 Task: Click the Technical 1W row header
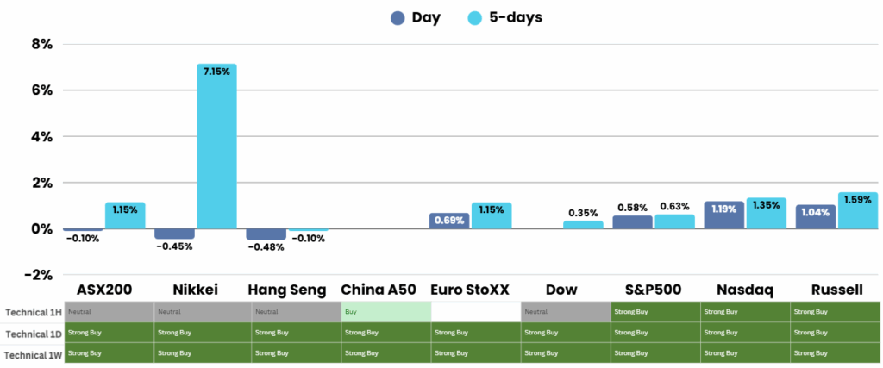[34, 352]
